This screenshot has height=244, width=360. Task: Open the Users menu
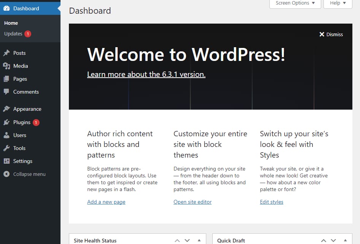click(30, 135)
